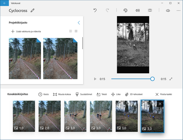Screen dimensions: 183x140
Task: Remove selected clip with X button
Action: tap(160, 104)
